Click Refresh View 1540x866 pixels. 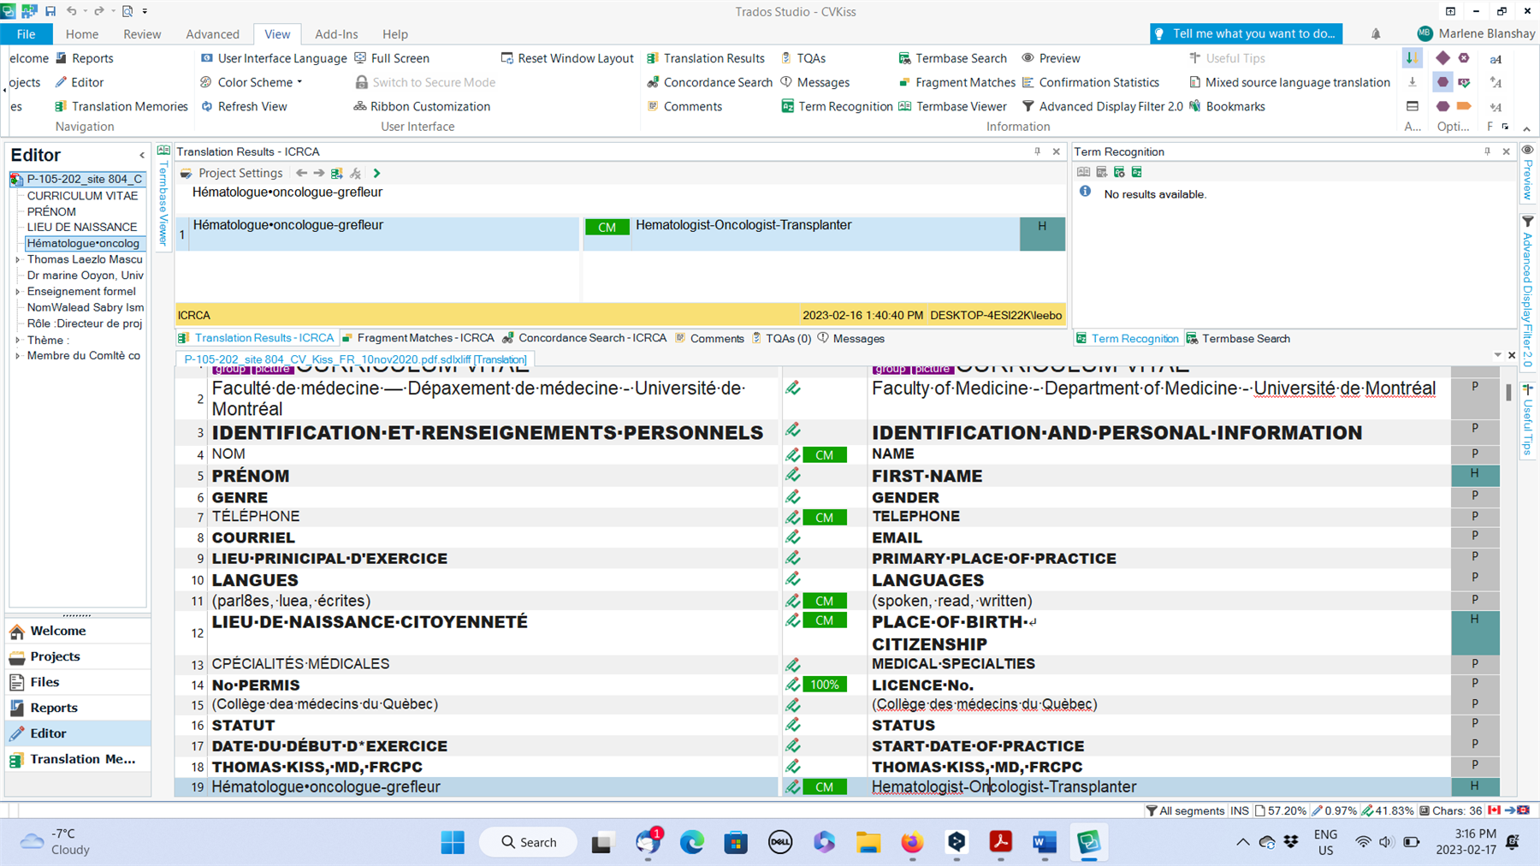pyautogui.click(x=244, y=106)
